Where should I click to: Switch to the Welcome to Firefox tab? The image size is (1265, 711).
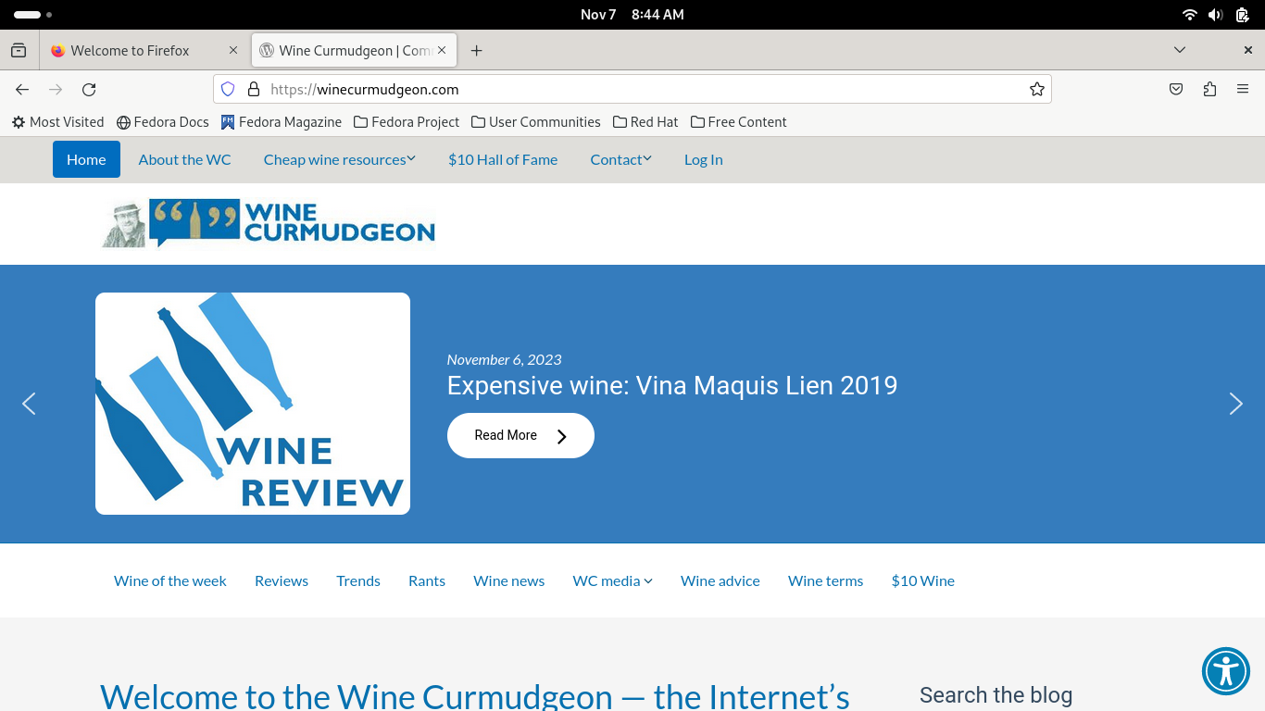click(144, 50)
